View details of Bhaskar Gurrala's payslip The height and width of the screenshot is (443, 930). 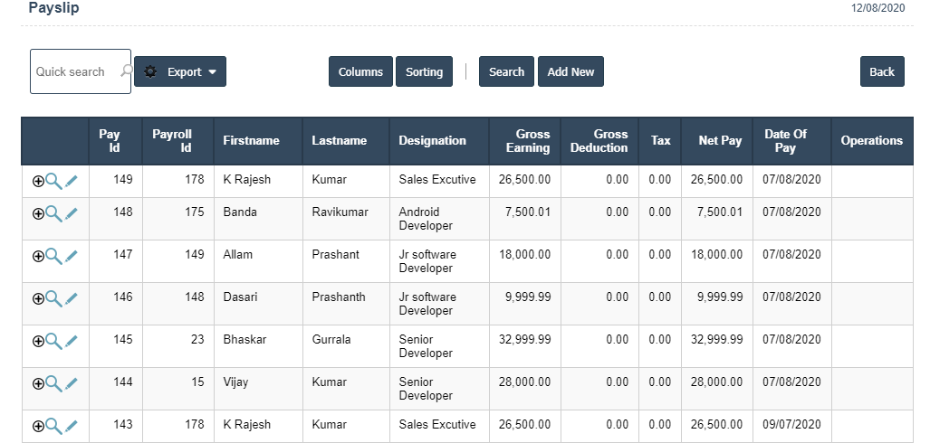point(53,341)
